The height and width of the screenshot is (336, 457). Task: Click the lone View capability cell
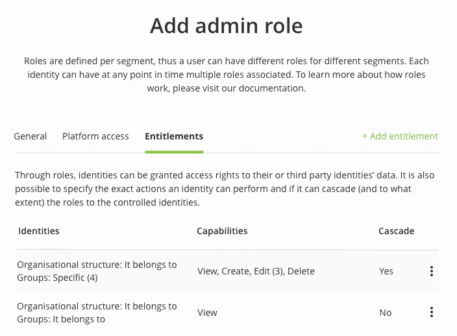[x=207, y=313]
